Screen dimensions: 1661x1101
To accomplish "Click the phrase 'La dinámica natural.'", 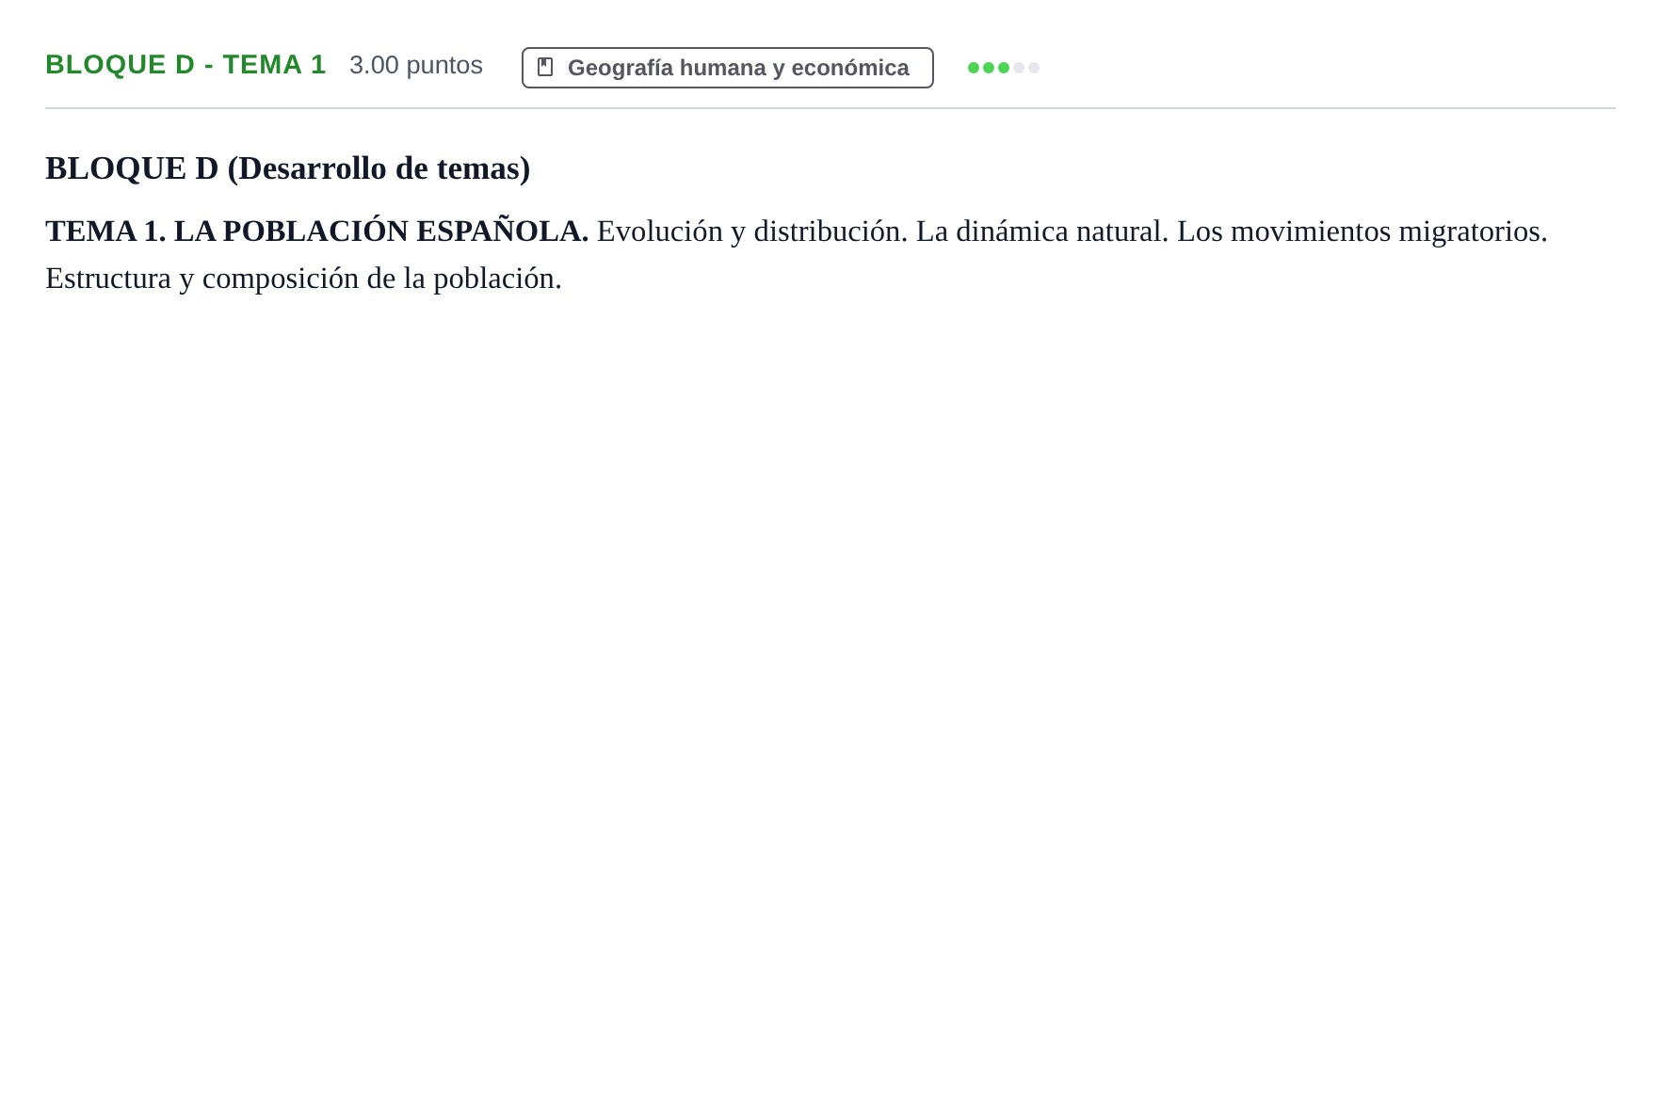I will tap(1042, 231).
